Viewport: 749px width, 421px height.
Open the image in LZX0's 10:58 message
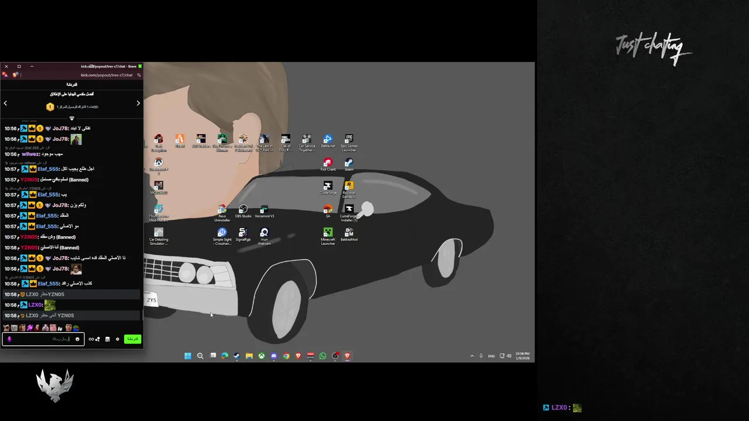(50, 305)
